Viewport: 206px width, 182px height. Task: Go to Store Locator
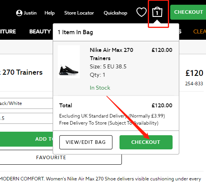click(79, 13)
